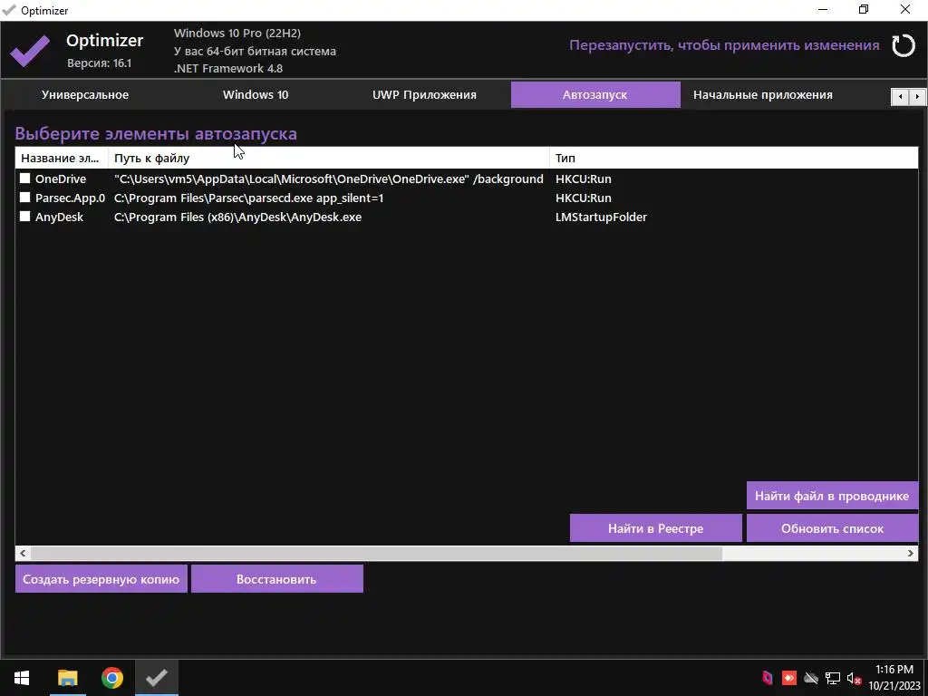Select the Автозапуск tab
This screenshot has width=928, height=696.
pos(595,94)
